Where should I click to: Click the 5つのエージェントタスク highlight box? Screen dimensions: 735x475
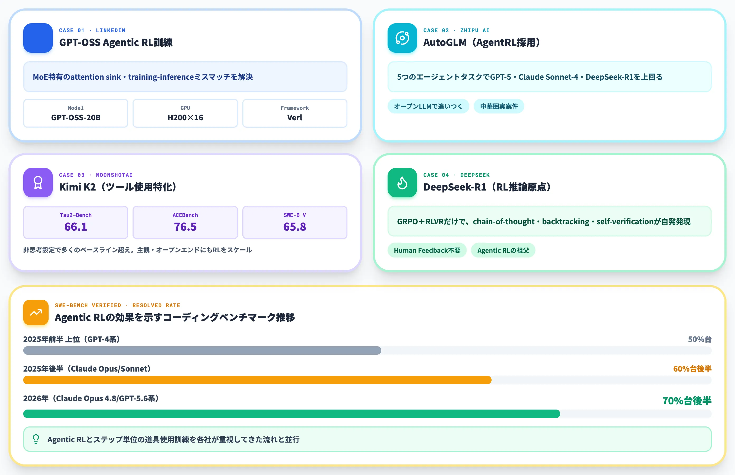click(x=549, y=77)
